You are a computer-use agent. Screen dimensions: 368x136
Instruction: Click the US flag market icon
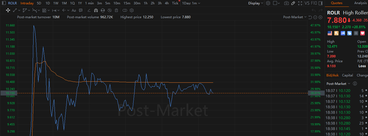[330, 33]
